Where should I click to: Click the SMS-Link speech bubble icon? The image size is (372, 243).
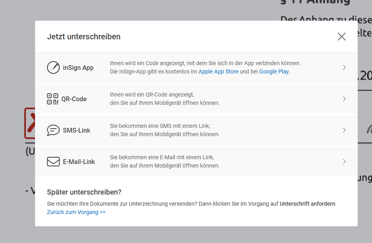[x=53, y=130]
